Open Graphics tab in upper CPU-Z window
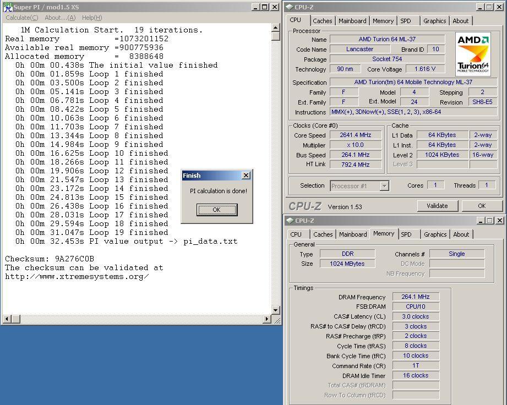Viewport: 507px width, 405px height. pos(434,21)
